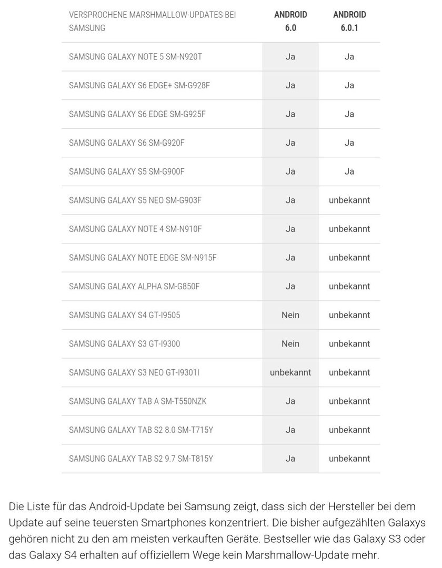The image size is (442, 568).
Task: Click the ANDROID 6.0 column header
Action: click(290, 21)
